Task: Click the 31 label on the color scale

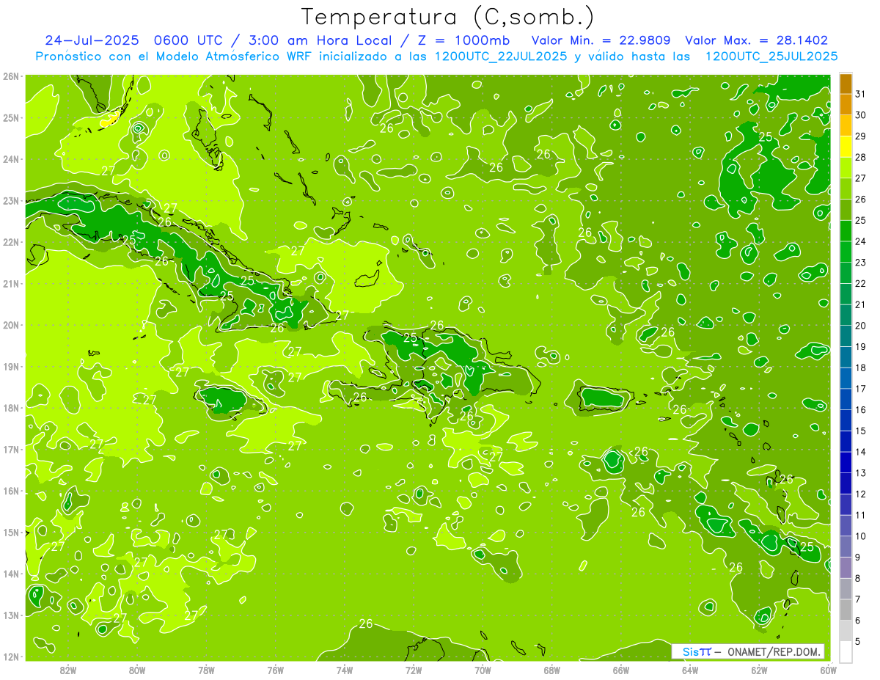Action: click(860, 94)
